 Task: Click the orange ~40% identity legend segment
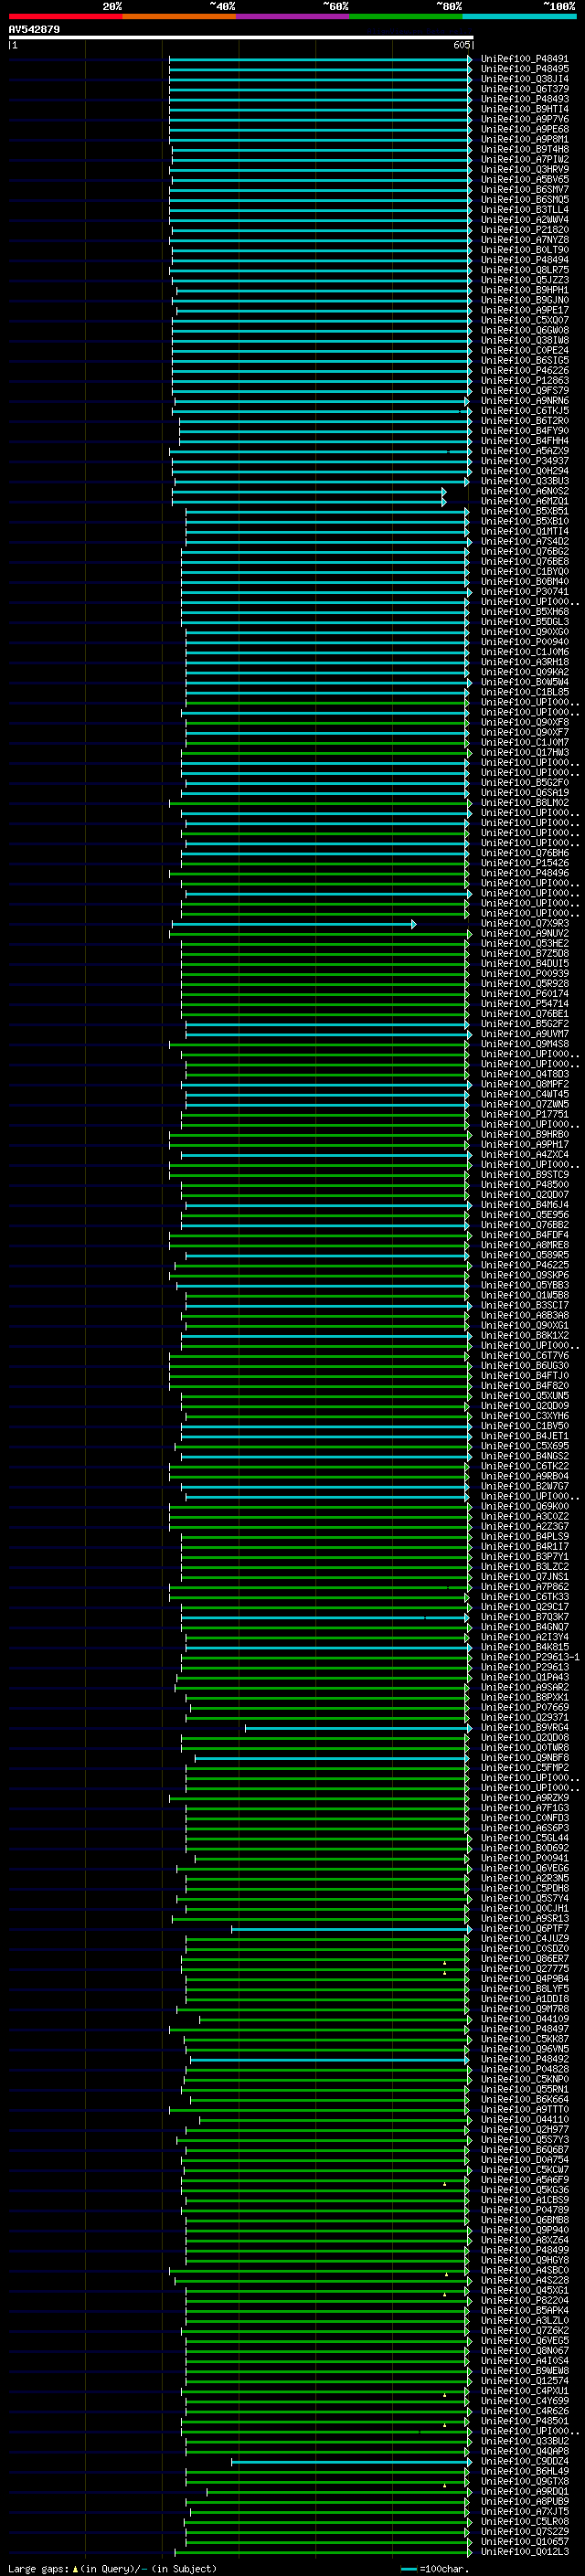[179, 16]
